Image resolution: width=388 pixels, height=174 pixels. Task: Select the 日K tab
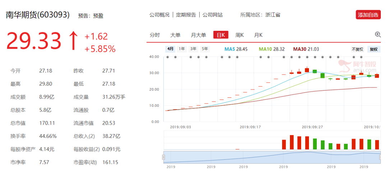221,35
